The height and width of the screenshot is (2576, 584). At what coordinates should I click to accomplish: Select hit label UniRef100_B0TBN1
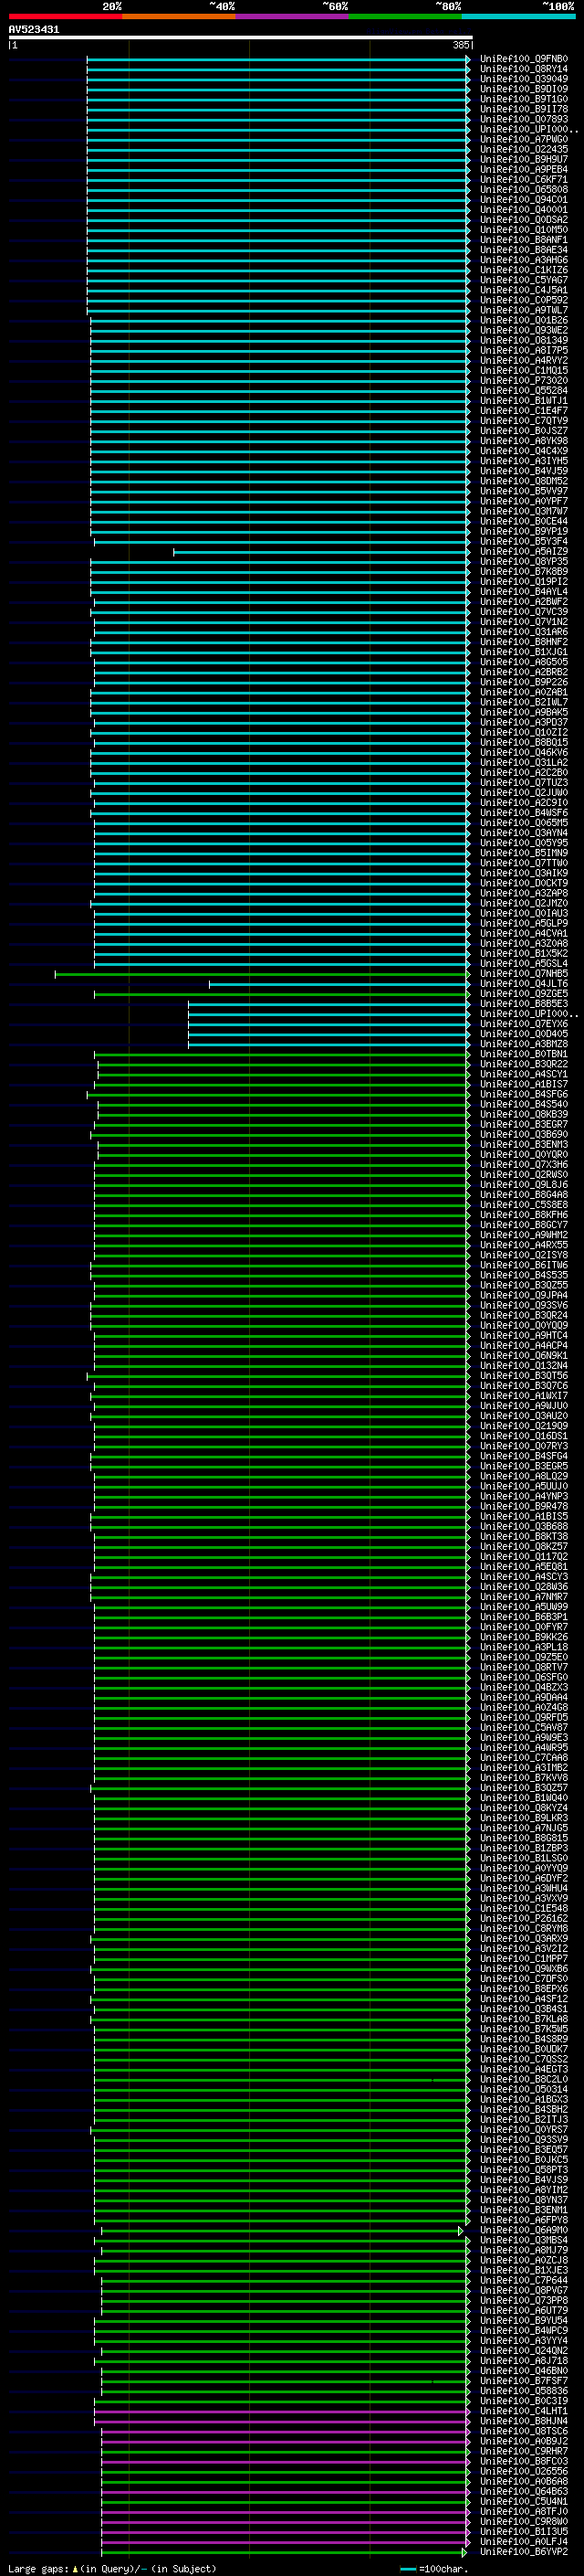tap(524, 1054)
